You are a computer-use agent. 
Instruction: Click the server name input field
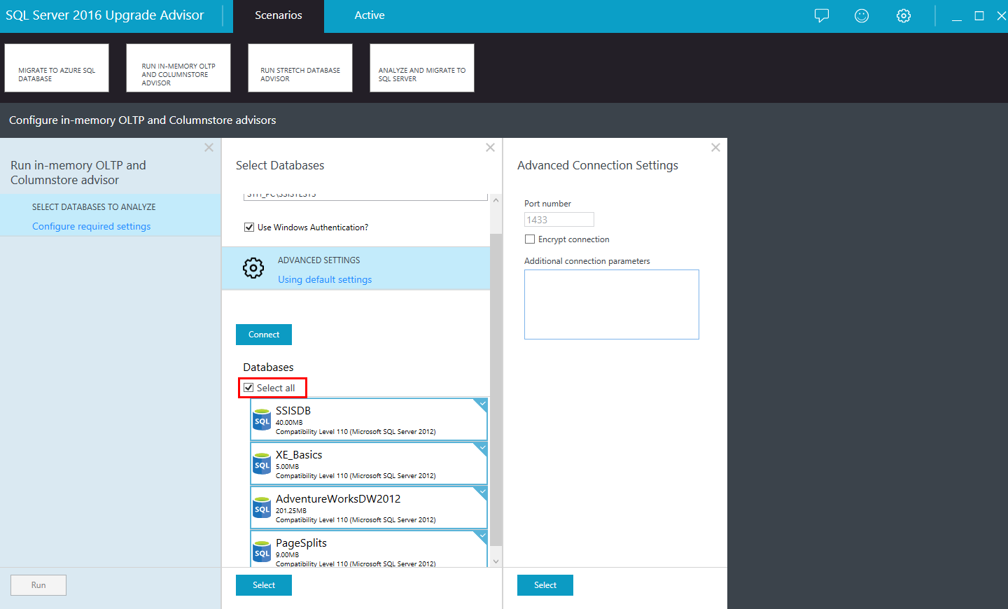pyautogui.click(x=365, y=196)
